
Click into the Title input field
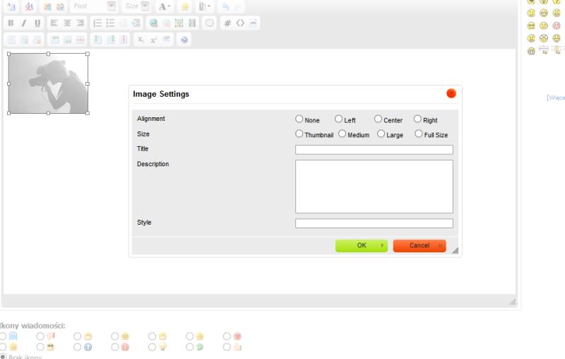(374, 150)
